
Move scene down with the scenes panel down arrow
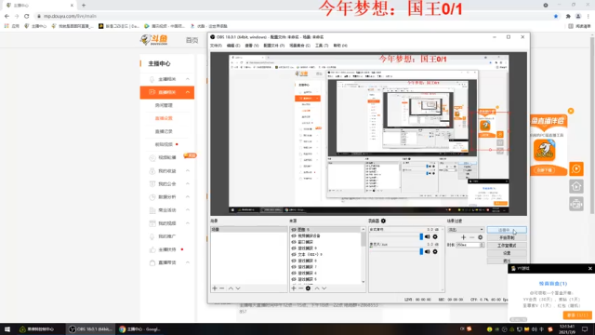(x=238, y=288)
